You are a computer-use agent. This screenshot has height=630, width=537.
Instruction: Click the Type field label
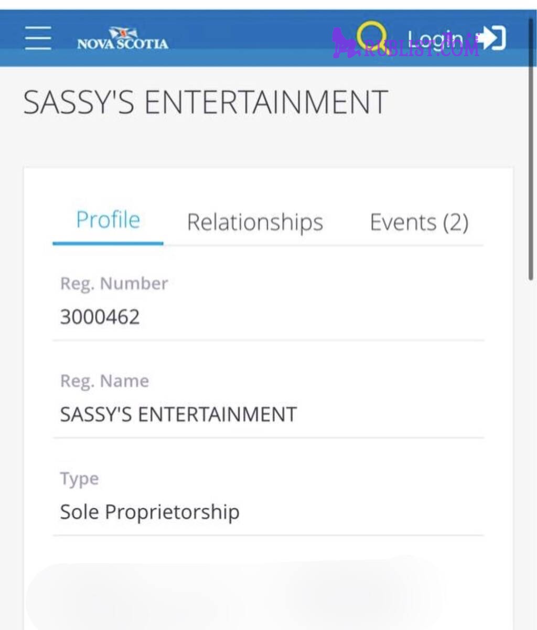[79, 479]
